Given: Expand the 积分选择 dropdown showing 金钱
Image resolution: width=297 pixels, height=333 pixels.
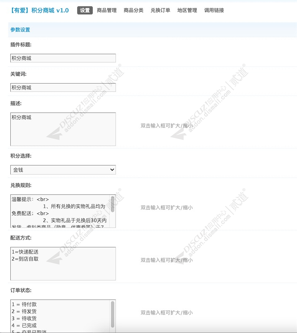Looking at the screenshot, I should coord(63,170).
